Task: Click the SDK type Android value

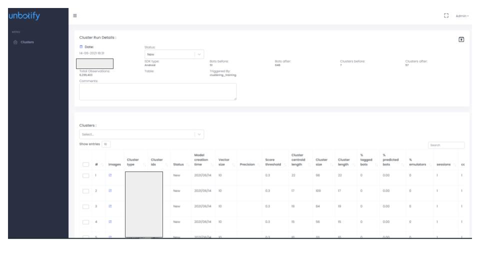Action: [x=150, y=65]
